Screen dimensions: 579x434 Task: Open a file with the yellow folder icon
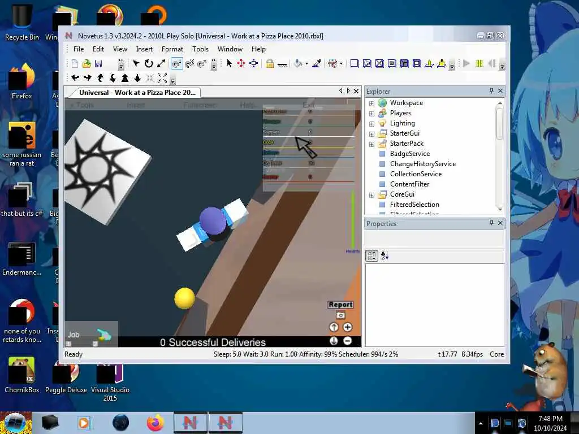[x=87, y=63]
